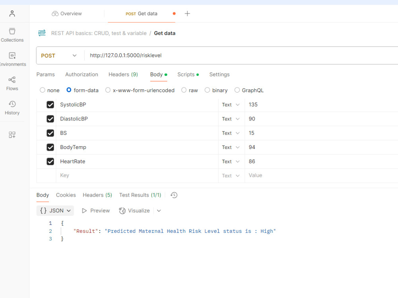Switch to response Cookies tab
Image resolution: width=398 pixels, height=298 pixels.
click(66, 195)
